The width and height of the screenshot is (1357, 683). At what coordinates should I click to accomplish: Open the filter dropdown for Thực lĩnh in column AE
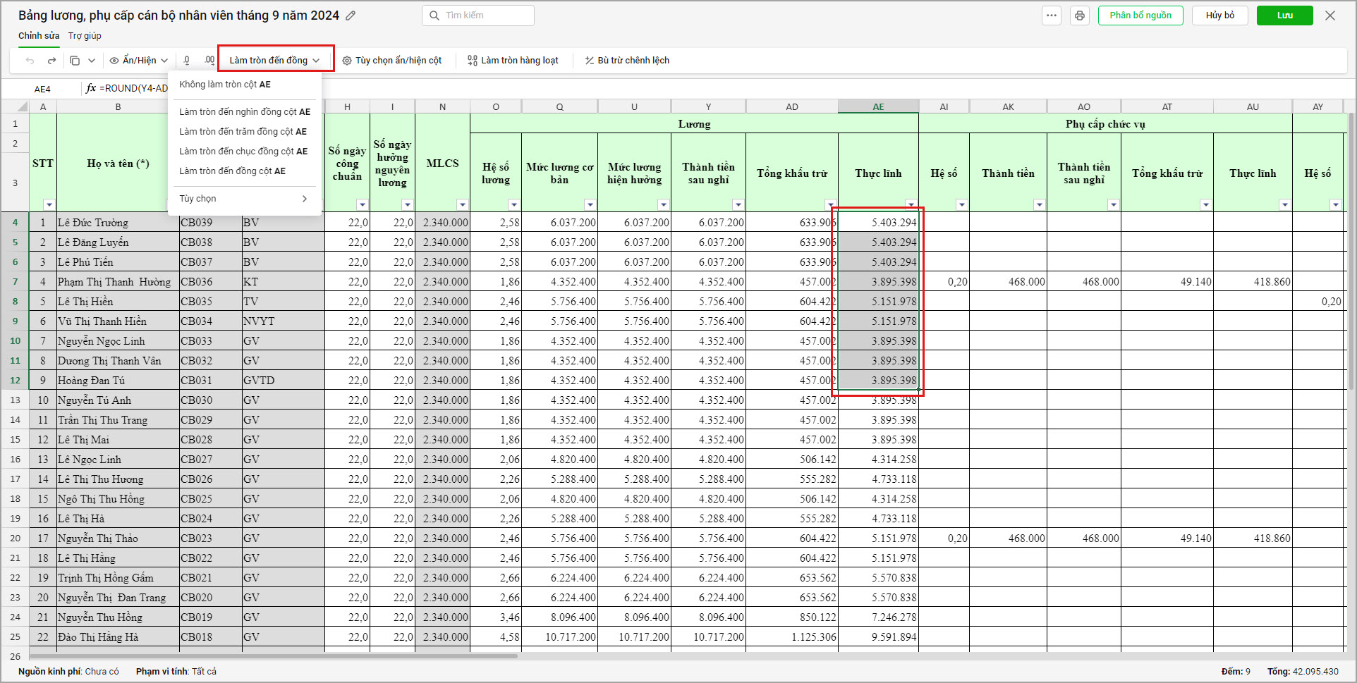click(x=911, y=205)
